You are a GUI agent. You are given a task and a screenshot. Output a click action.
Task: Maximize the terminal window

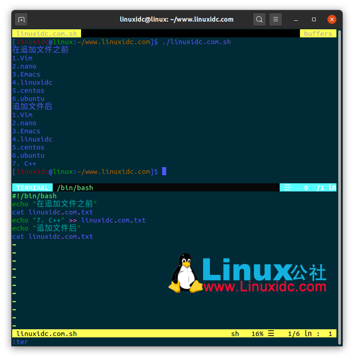click(x=314, y=20)
